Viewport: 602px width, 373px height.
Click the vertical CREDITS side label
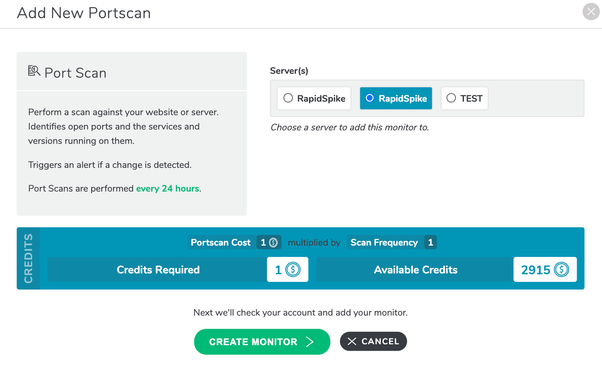(x=28, y=258)
